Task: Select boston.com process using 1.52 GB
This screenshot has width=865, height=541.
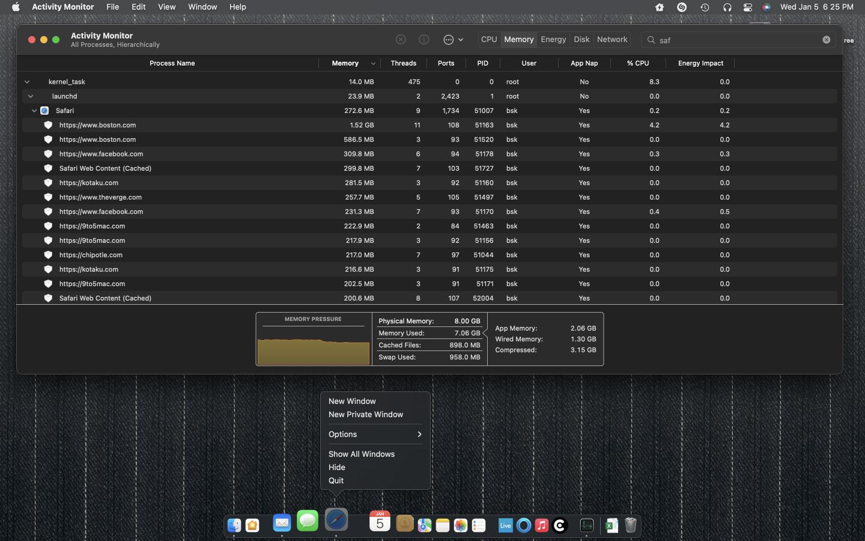Action: click(429, 125)
